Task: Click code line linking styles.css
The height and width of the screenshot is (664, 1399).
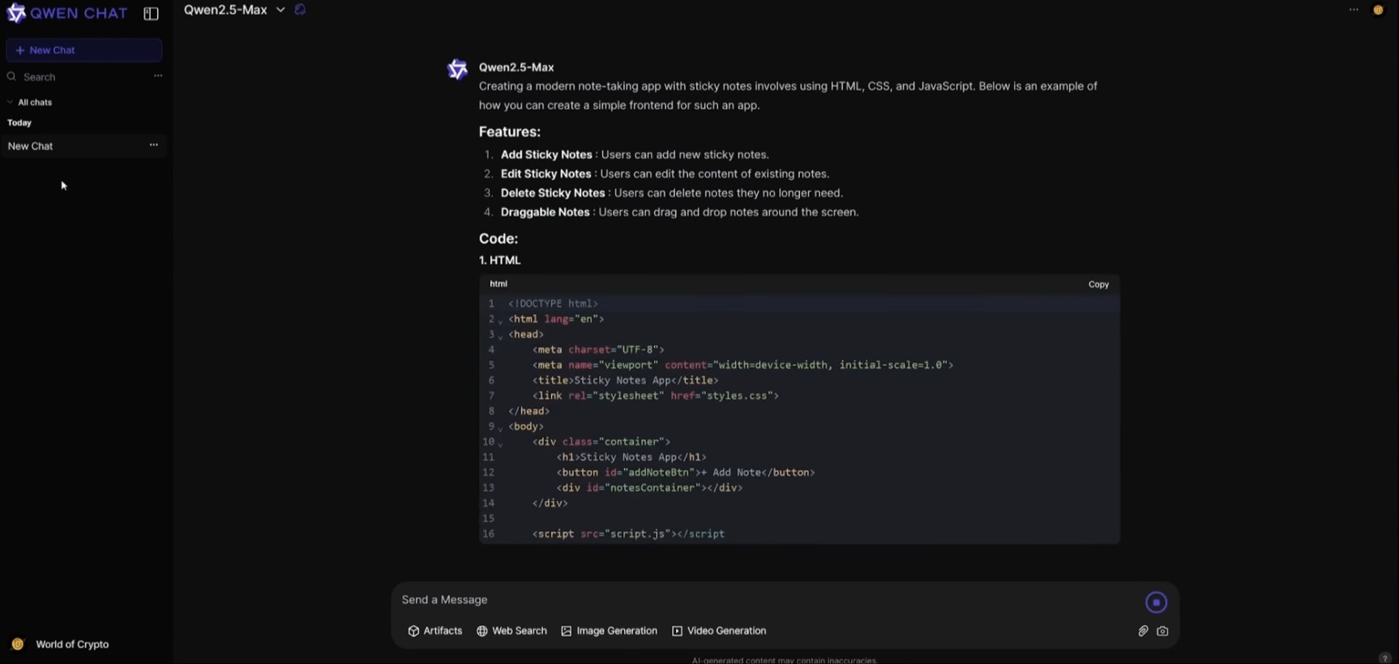Action: coord(655,396)
